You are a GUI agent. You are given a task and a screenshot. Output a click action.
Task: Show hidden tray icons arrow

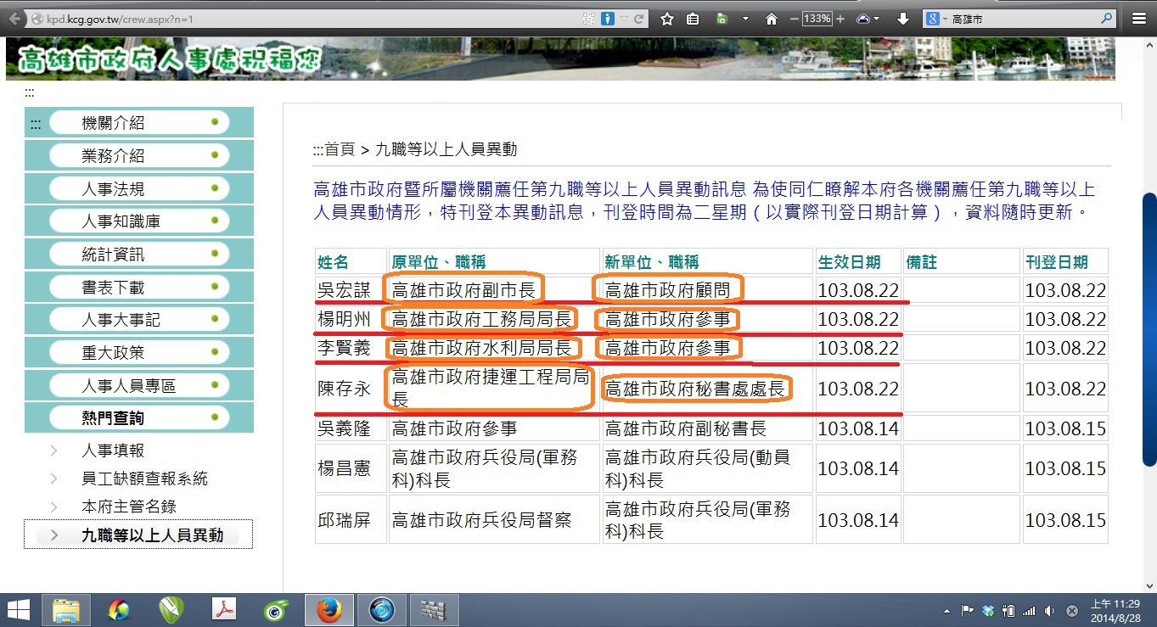click(946, 611)
